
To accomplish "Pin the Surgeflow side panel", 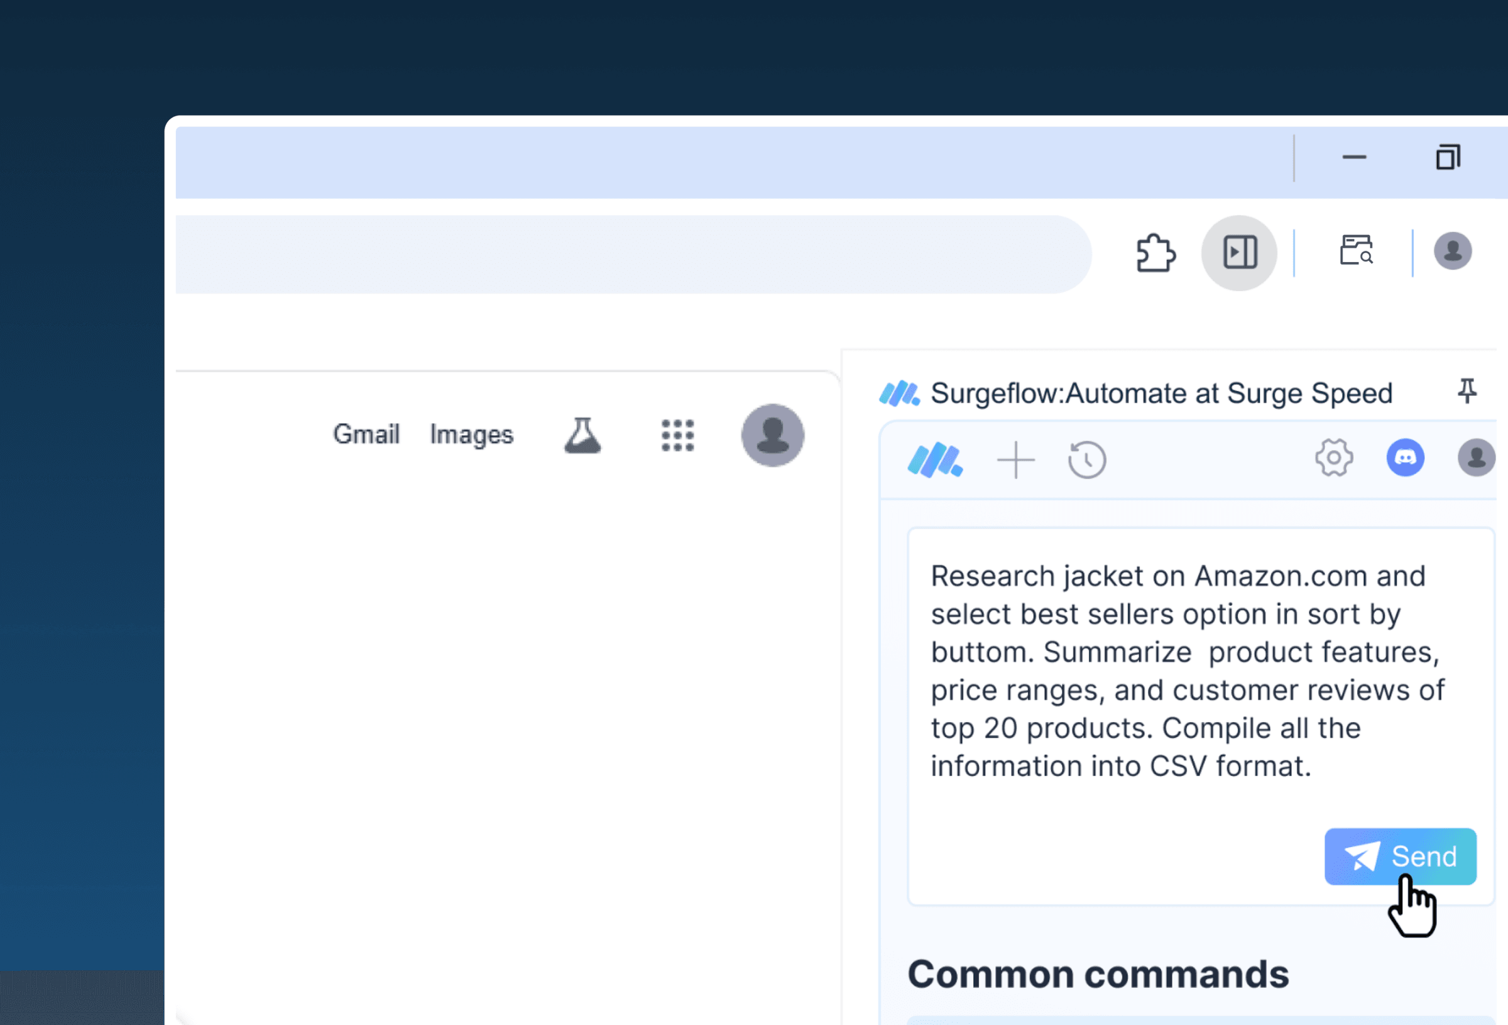I will (x=1467, y=392).
